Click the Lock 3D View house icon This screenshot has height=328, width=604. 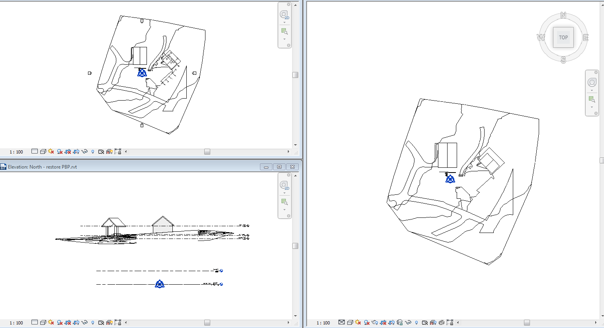point(400,322)
